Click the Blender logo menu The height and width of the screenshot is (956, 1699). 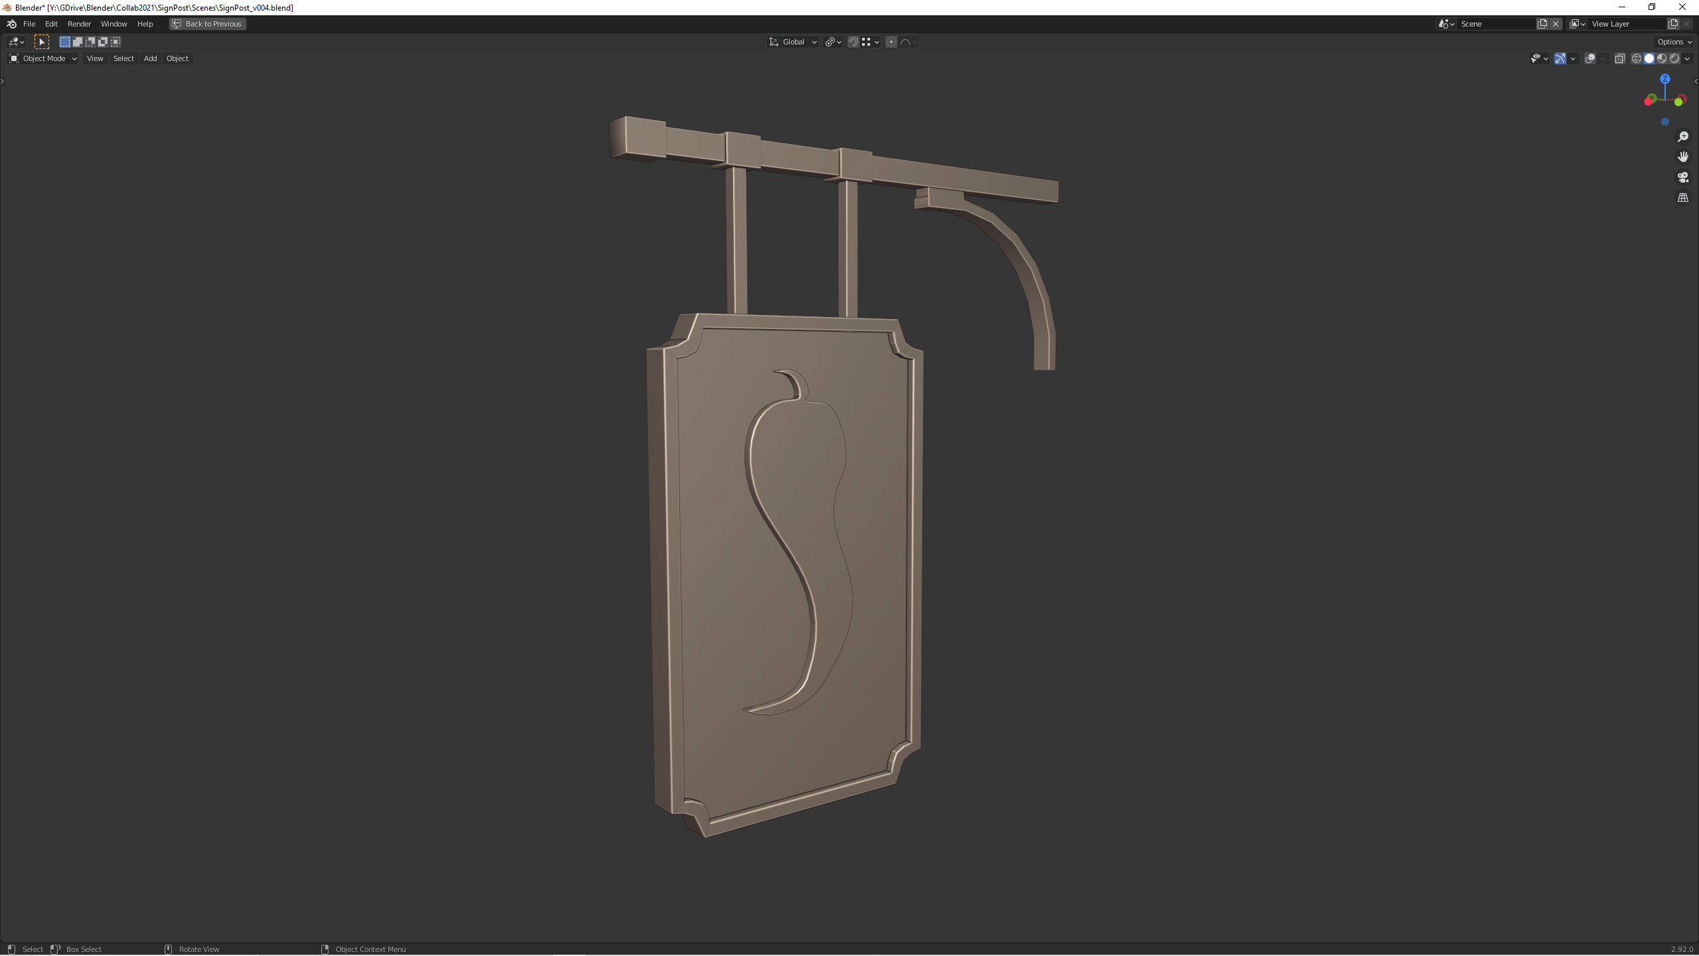(11, 24)
